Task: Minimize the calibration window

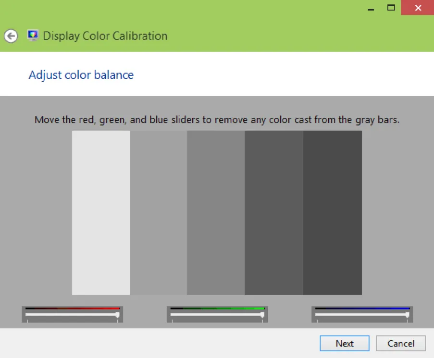Action: (x=371, y=8)
